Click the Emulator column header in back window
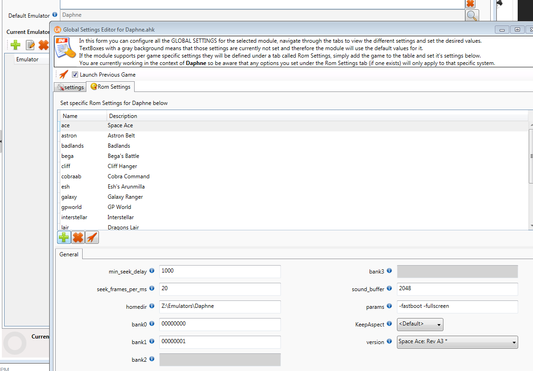This screenshot has height=371, width=533. 31,59
